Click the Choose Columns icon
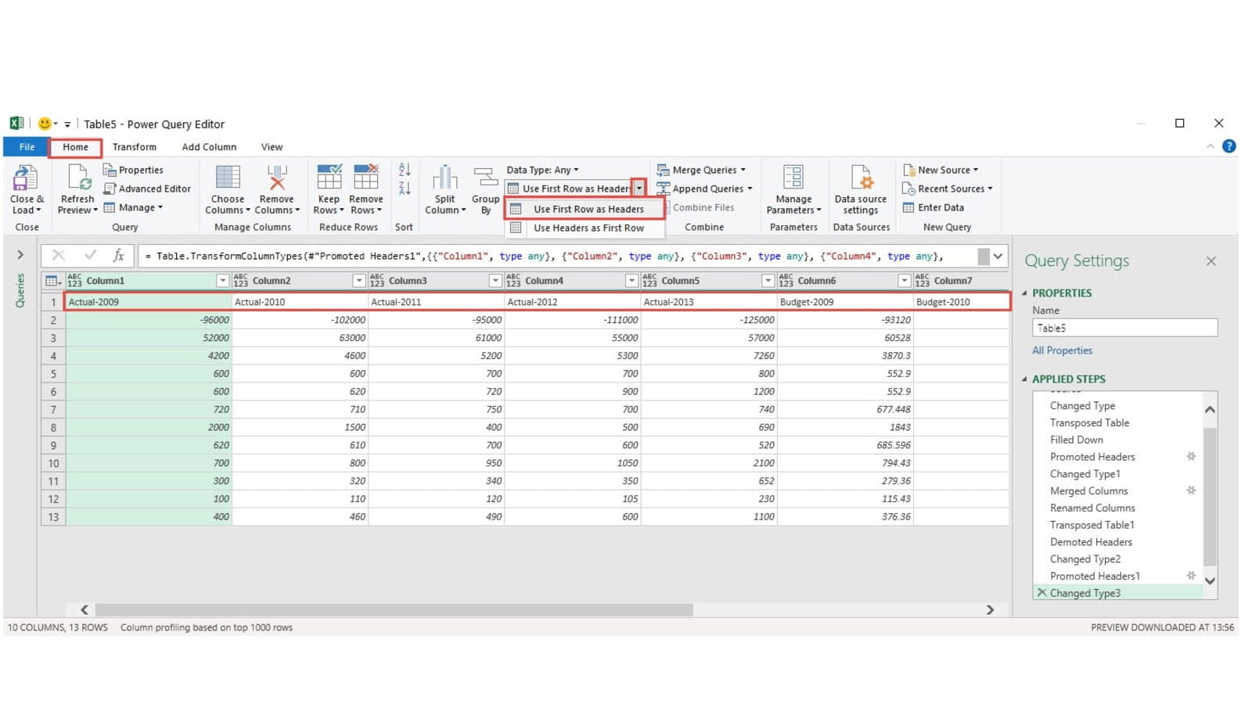The width and height of the screenshot is (1252, 704). coord(228,178)
